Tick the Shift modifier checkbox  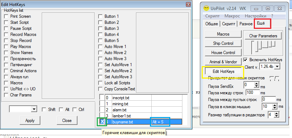[44, 110]
